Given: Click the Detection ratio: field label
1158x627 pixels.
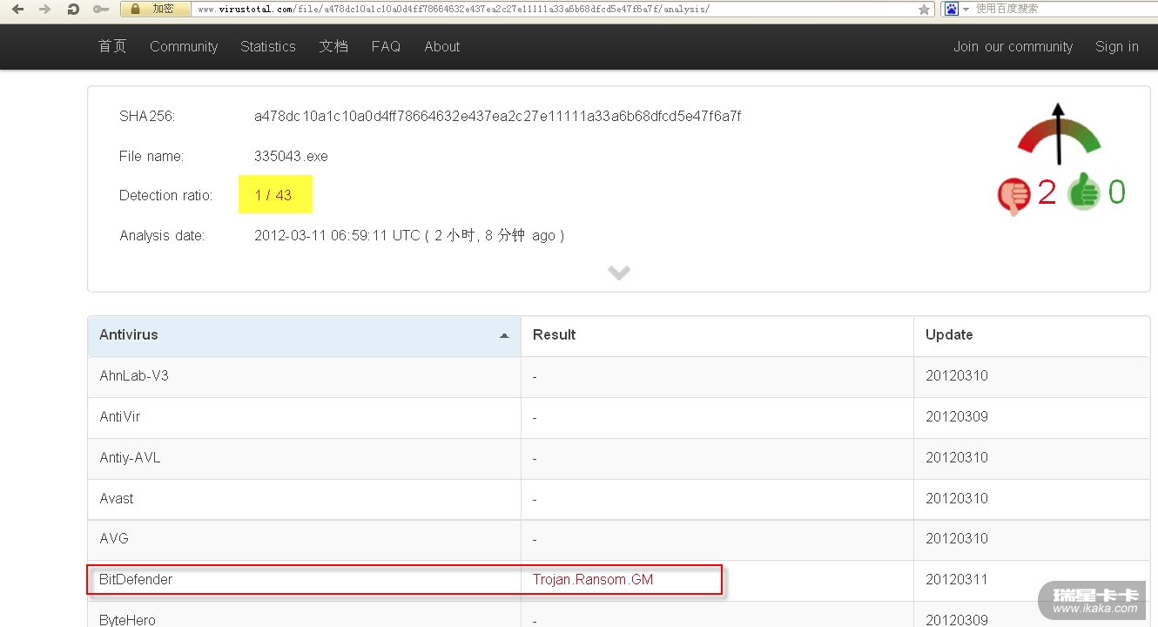Looking at the screenshot, I should point(165,195).
